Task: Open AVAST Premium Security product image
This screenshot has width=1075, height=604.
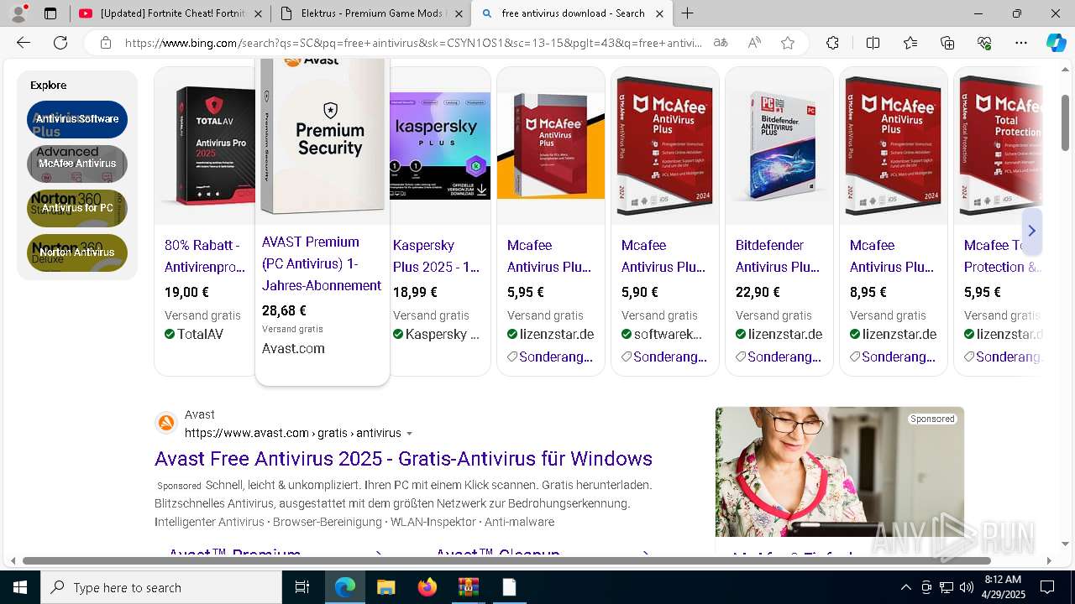Action: coord(322,138)
